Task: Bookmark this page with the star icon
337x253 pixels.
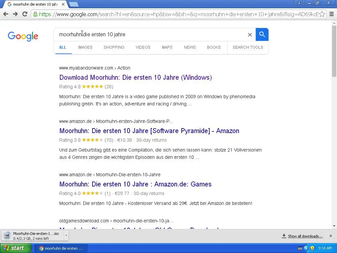Action: click(322, 14)
